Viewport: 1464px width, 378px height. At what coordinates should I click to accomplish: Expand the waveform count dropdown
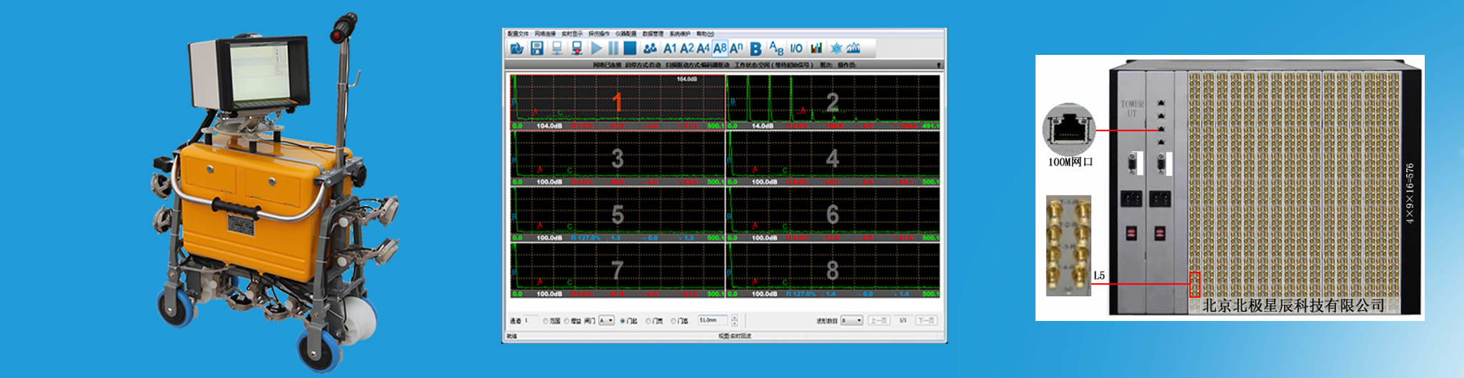(x=852, y=321)
